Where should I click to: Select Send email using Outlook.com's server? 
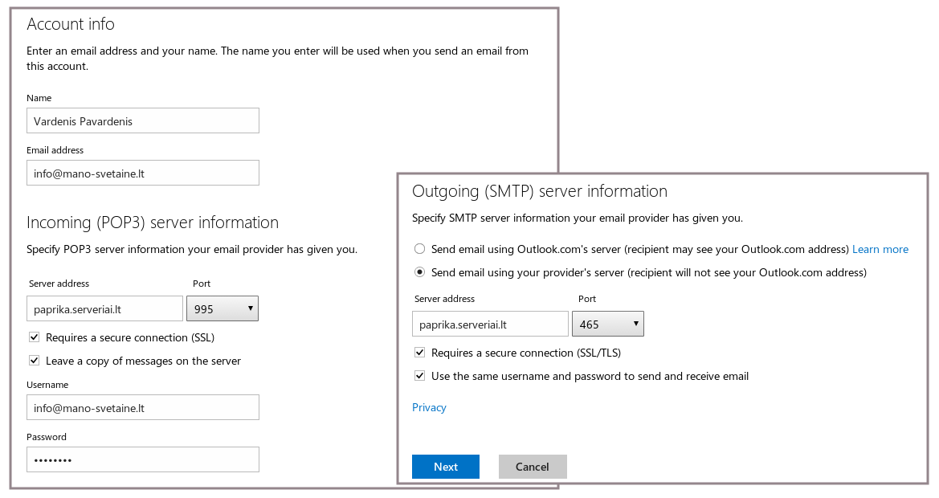tap(419, 249)
